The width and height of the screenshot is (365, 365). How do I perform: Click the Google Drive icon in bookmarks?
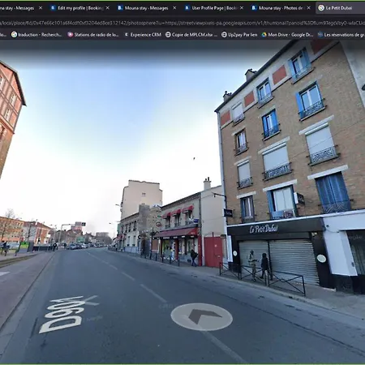[264, 35]
